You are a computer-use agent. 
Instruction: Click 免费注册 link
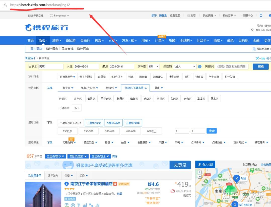pos(175,16)
